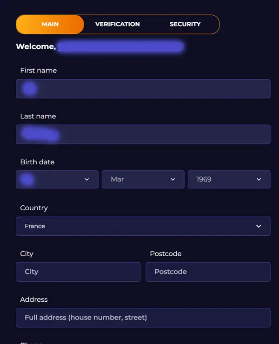Click the chevron arrow in the birth day selector

click(x=86, y=180)
